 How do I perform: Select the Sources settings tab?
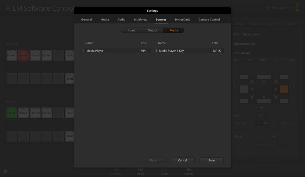click(x=161, y=20)
